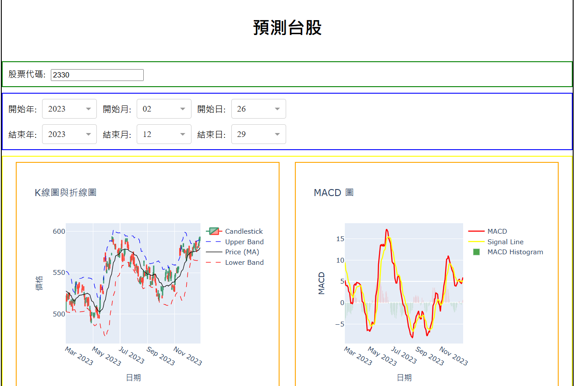Click the K線圖與折線圖 chart title
This screenshot has height=386, width=574.
tap(66, 193)
